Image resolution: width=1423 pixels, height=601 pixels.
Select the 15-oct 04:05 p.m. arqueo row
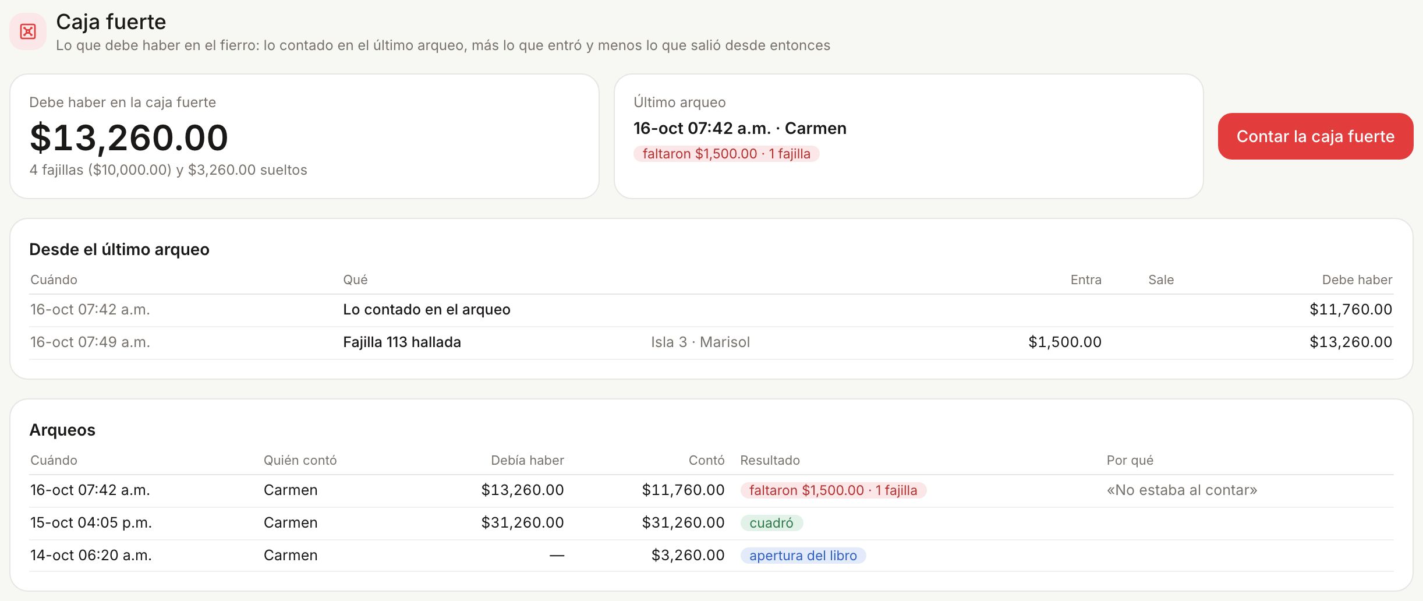(711, 523)
